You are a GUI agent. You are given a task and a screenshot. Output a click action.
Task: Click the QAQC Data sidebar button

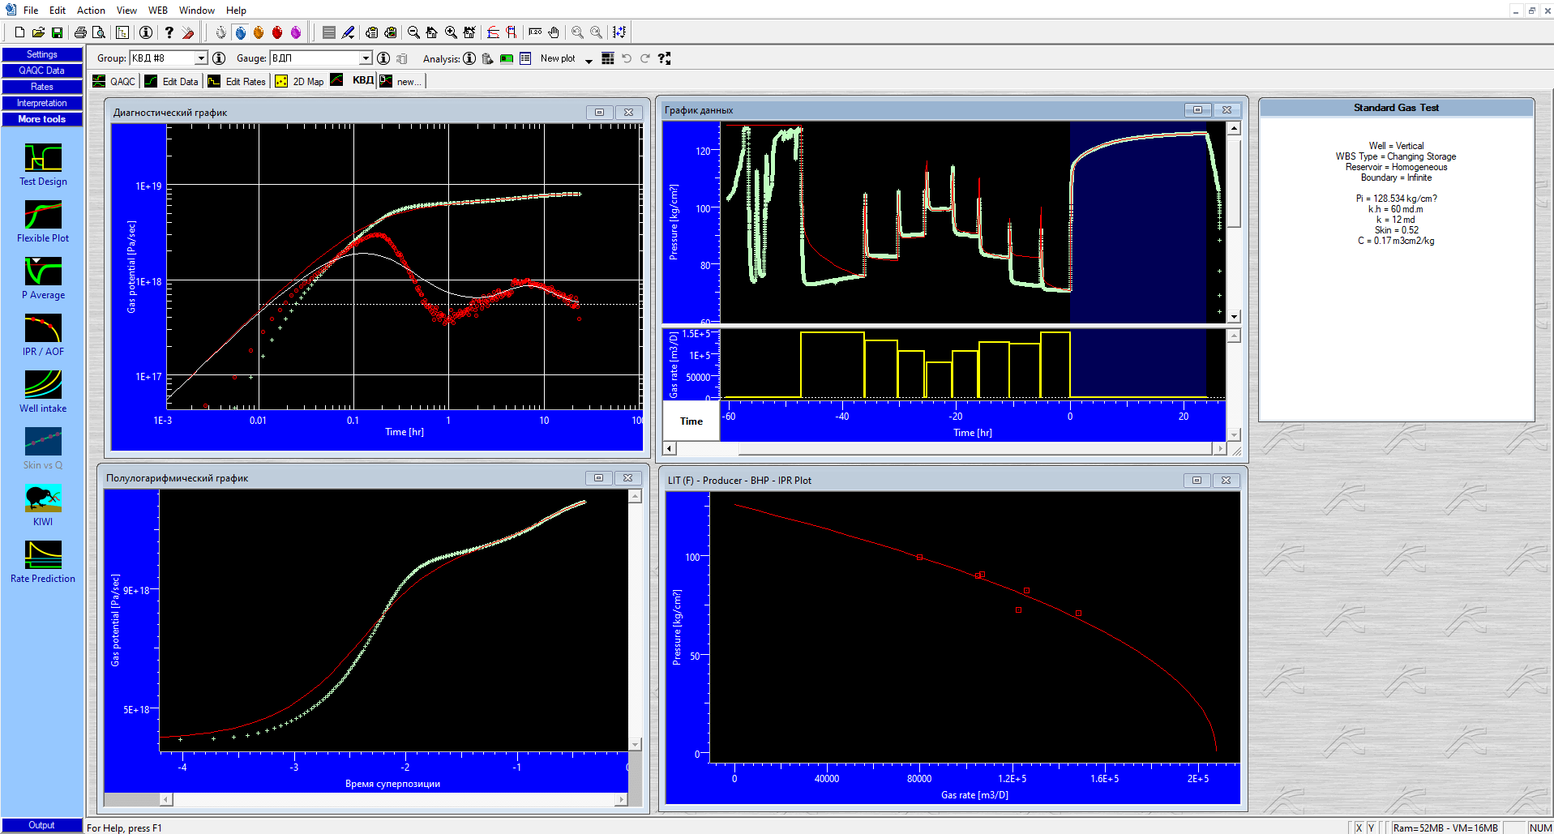tap(42, 71)
